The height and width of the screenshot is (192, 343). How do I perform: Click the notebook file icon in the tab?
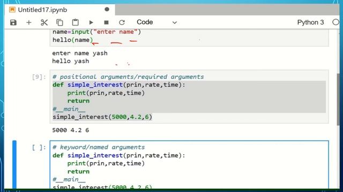(x=12, y=10)
